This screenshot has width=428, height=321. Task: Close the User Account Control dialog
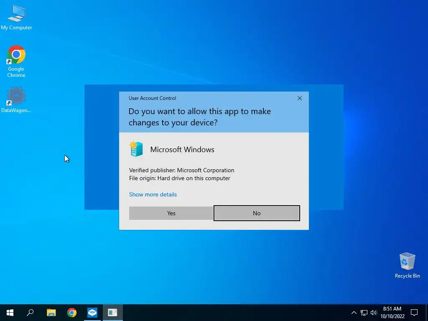click(x=299, y=98)
